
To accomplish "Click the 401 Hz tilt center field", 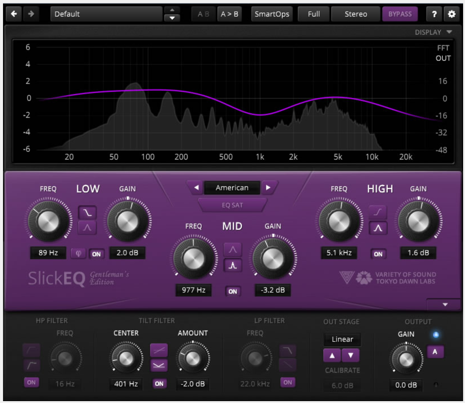I will (126, 384).
